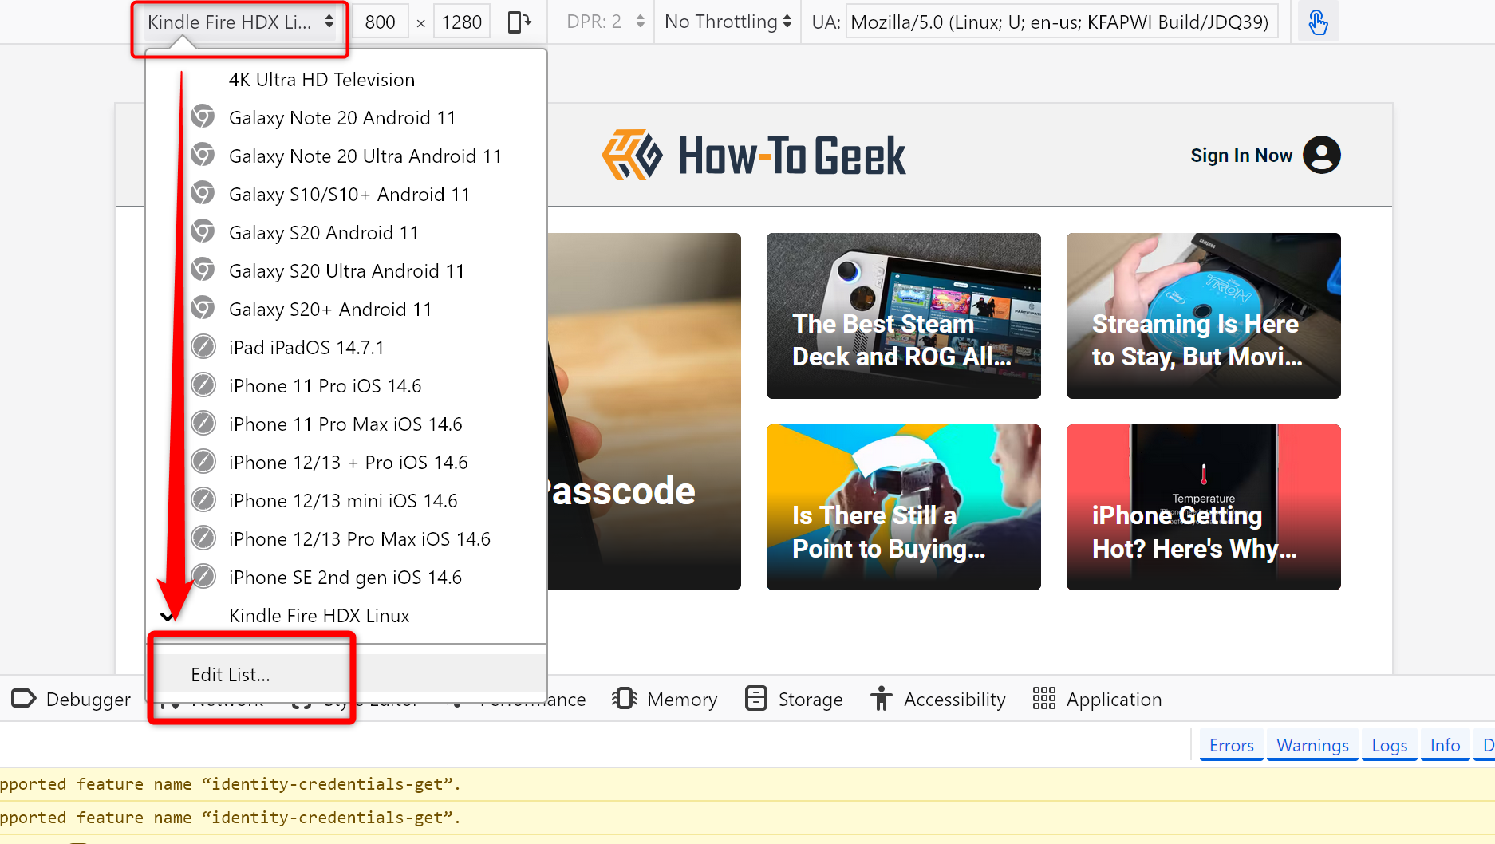This screenshot has height=844, width=1495.
Task: Toggle touch simulation hand icon
Action: pyautogui.click(x=1318, y=22)
